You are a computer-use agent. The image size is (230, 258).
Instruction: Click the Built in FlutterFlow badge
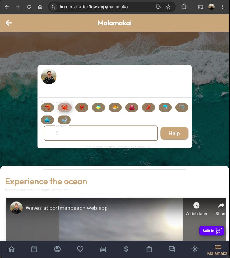pos(212,231)
